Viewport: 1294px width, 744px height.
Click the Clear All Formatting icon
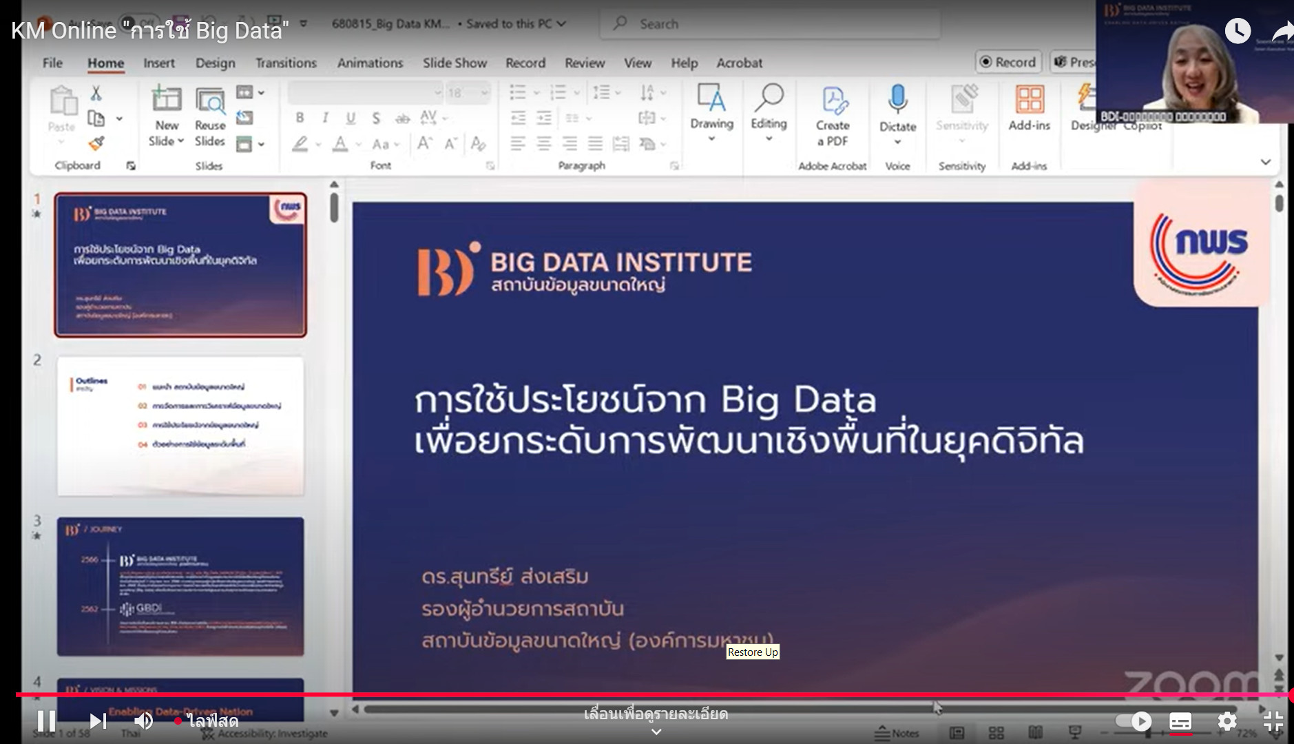[x=478, y=143]
